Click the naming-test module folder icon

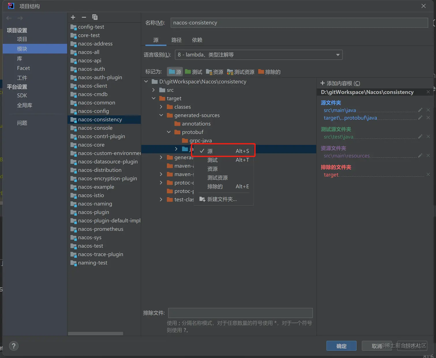[x=74, y=263]
